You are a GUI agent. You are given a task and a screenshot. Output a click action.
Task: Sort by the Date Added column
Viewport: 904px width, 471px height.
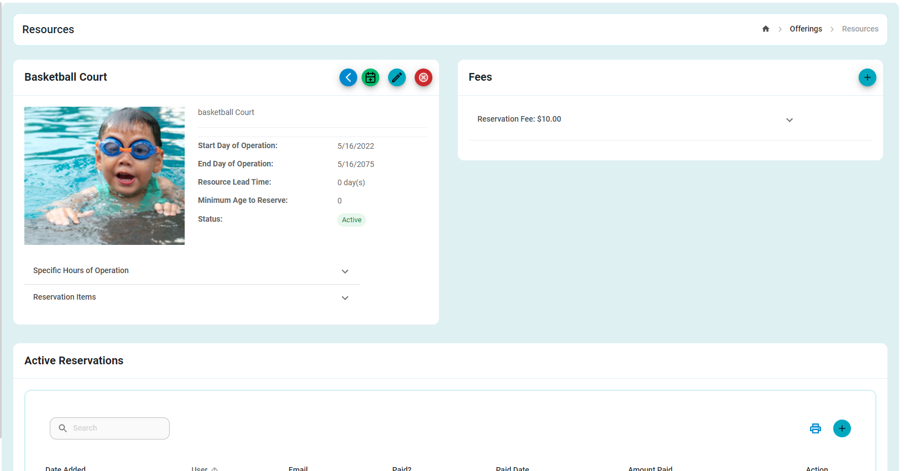[65, 468]
